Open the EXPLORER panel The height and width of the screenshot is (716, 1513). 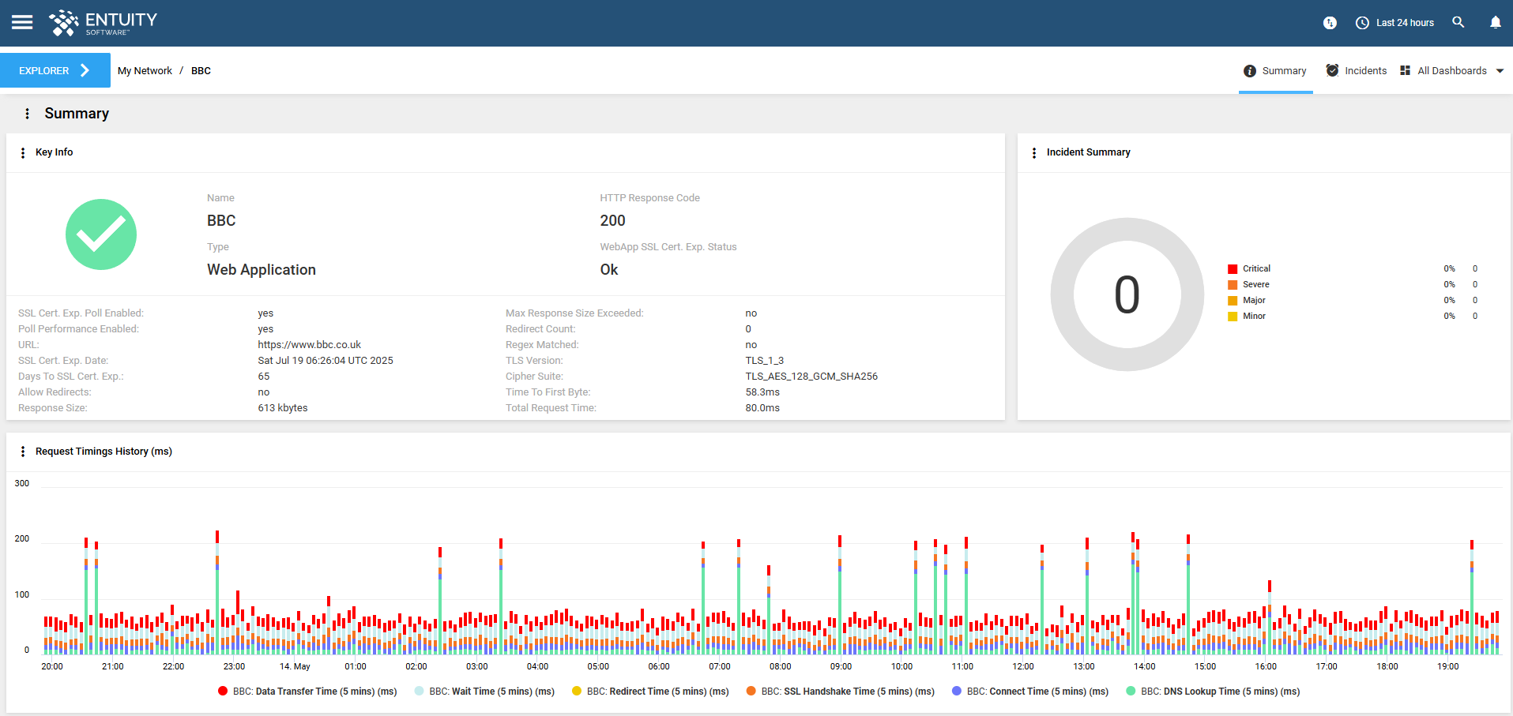55,70
